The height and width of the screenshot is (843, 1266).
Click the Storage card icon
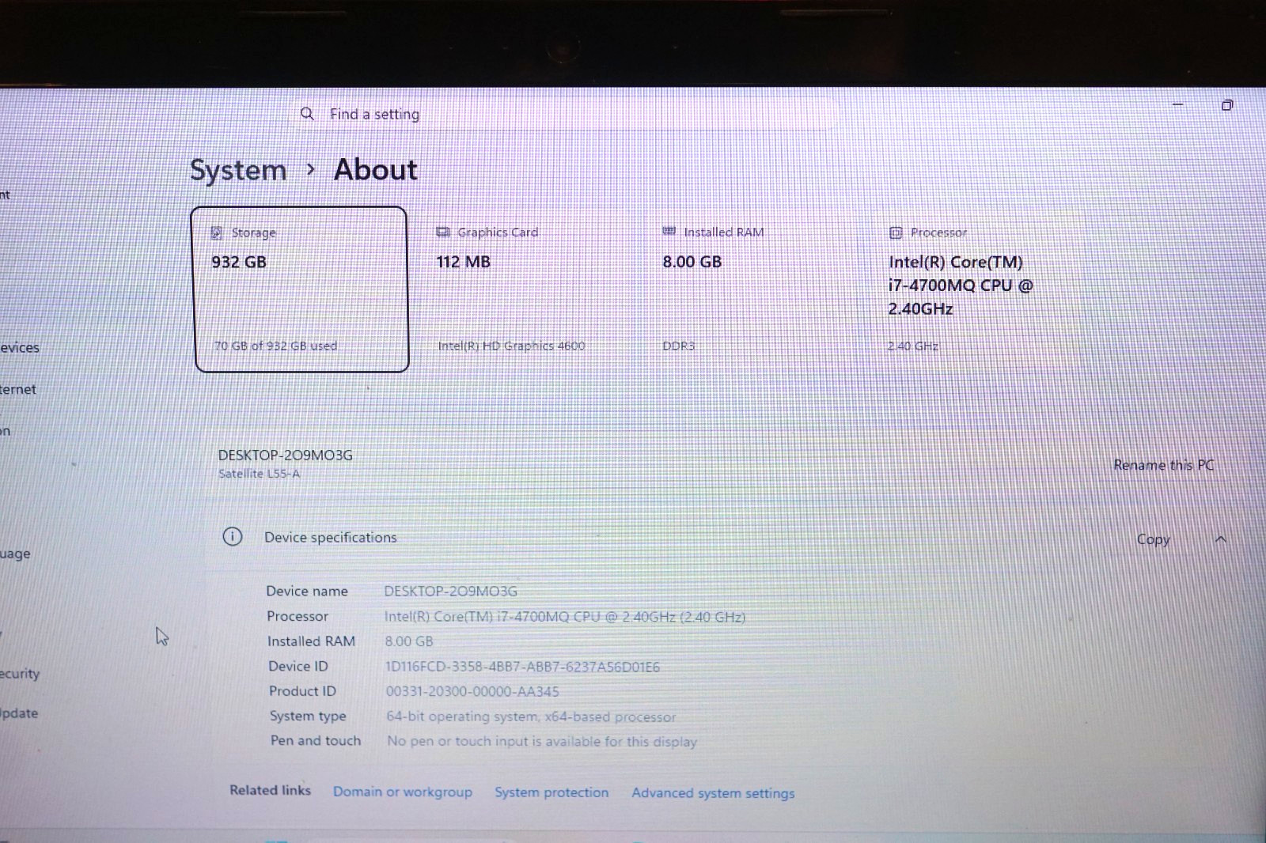(216, 232)
